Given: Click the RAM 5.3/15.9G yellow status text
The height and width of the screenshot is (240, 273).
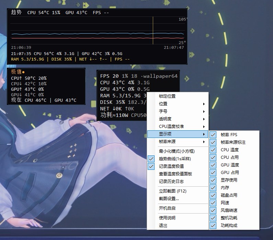Looking at the screenshot, I should click(x=27, y=59).
